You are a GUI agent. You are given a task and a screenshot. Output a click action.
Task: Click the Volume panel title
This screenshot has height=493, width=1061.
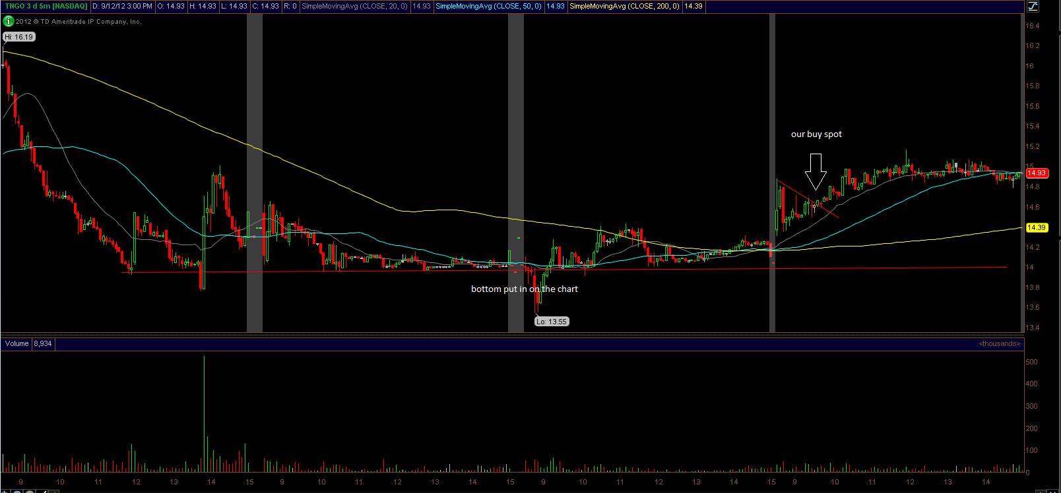[16, 343]
